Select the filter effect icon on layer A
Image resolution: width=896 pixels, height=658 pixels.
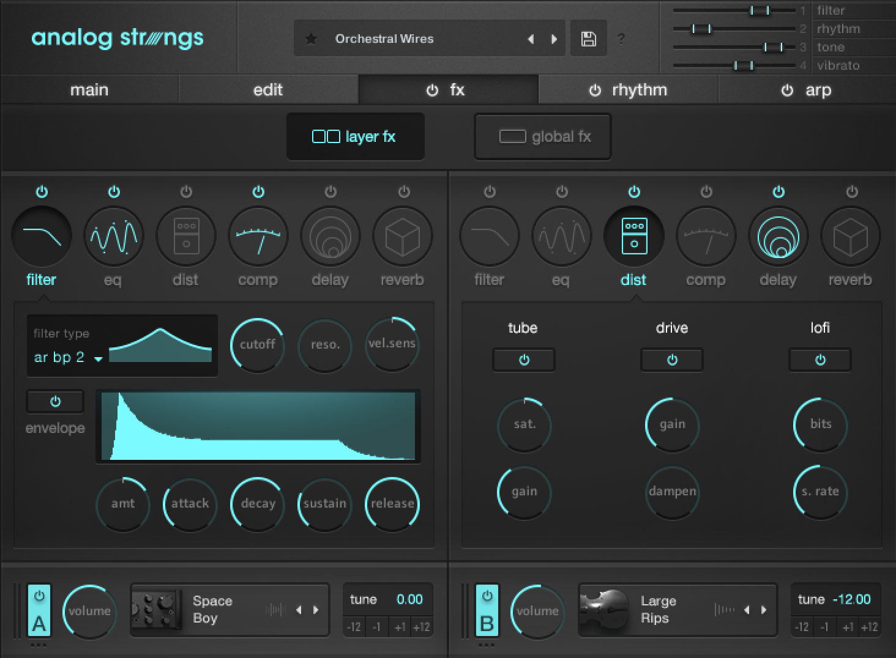[x=41, y=235]
